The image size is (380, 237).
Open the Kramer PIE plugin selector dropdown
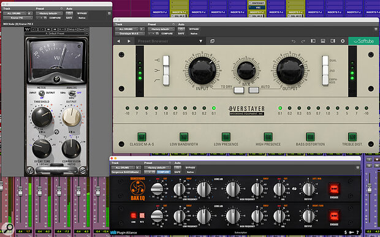(x=18, y=18)
